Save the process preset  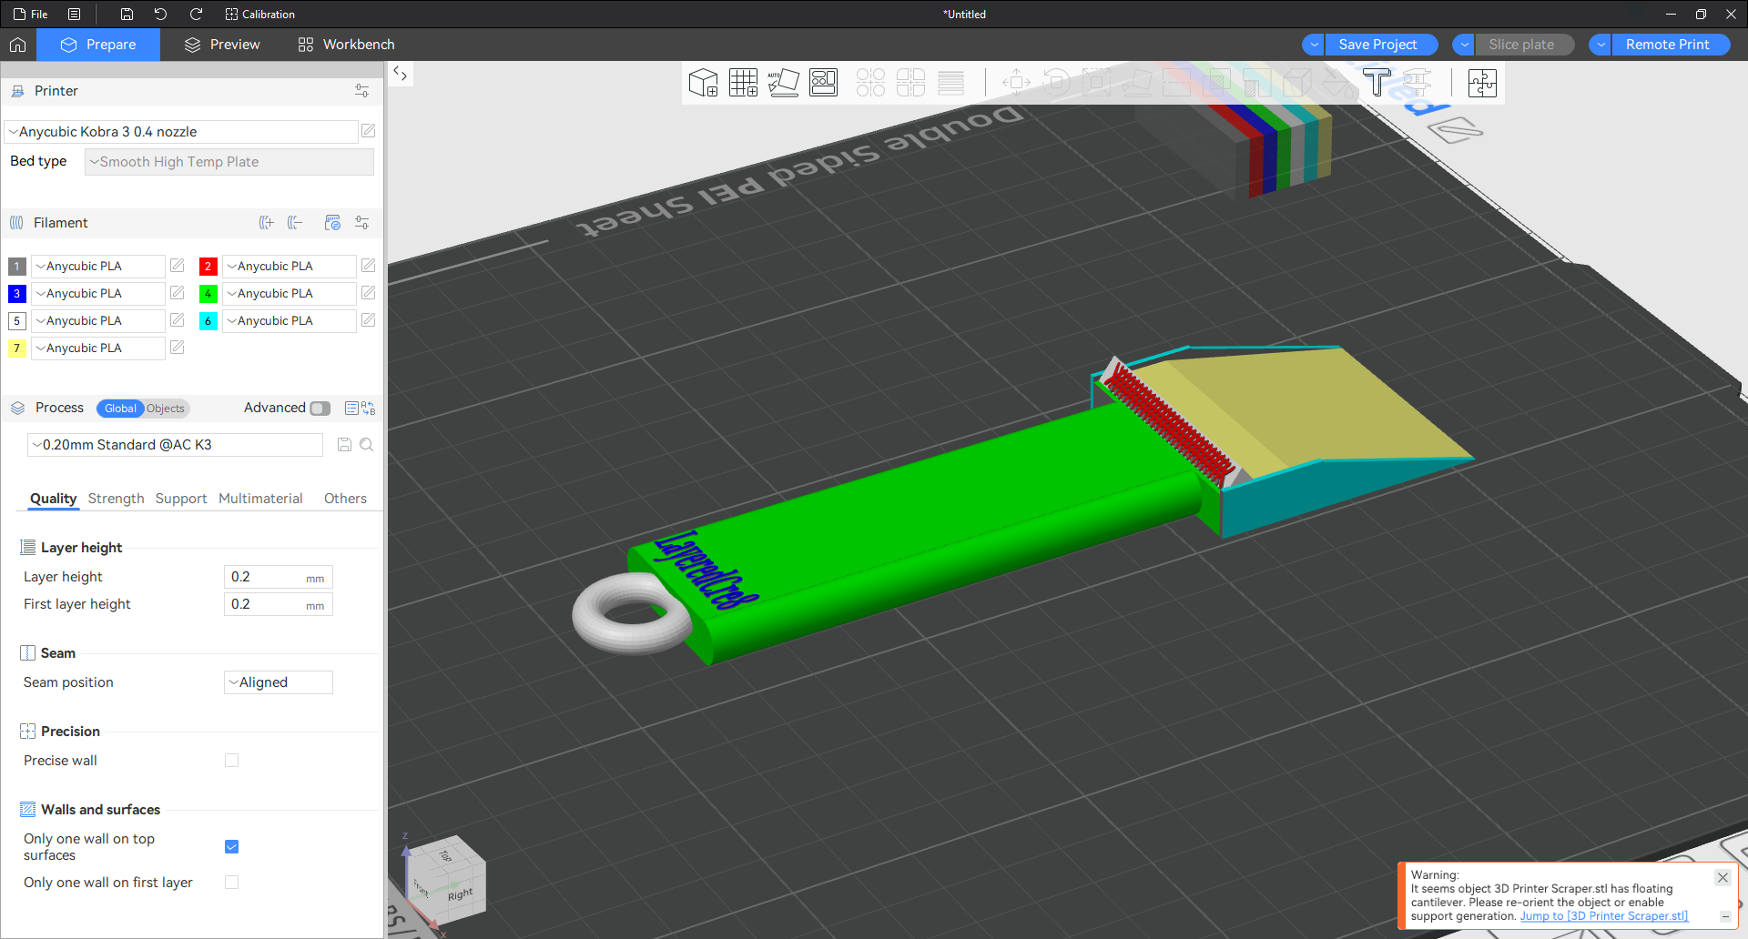click(x=344, y=445)
